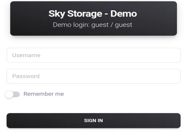
Task: Activate the field above Password
Action: 93,55
